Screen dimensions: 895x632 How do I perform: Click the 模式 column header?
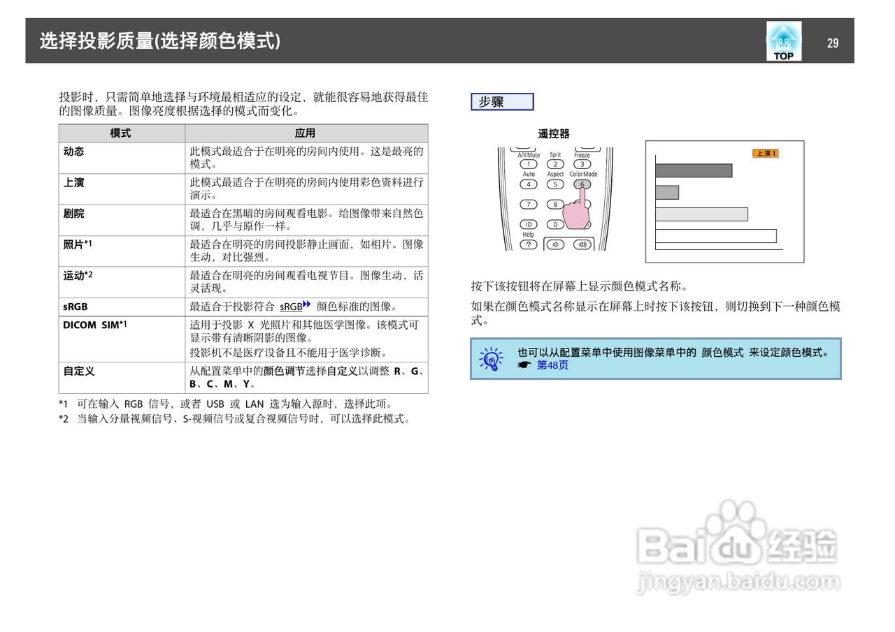[120, 133]
